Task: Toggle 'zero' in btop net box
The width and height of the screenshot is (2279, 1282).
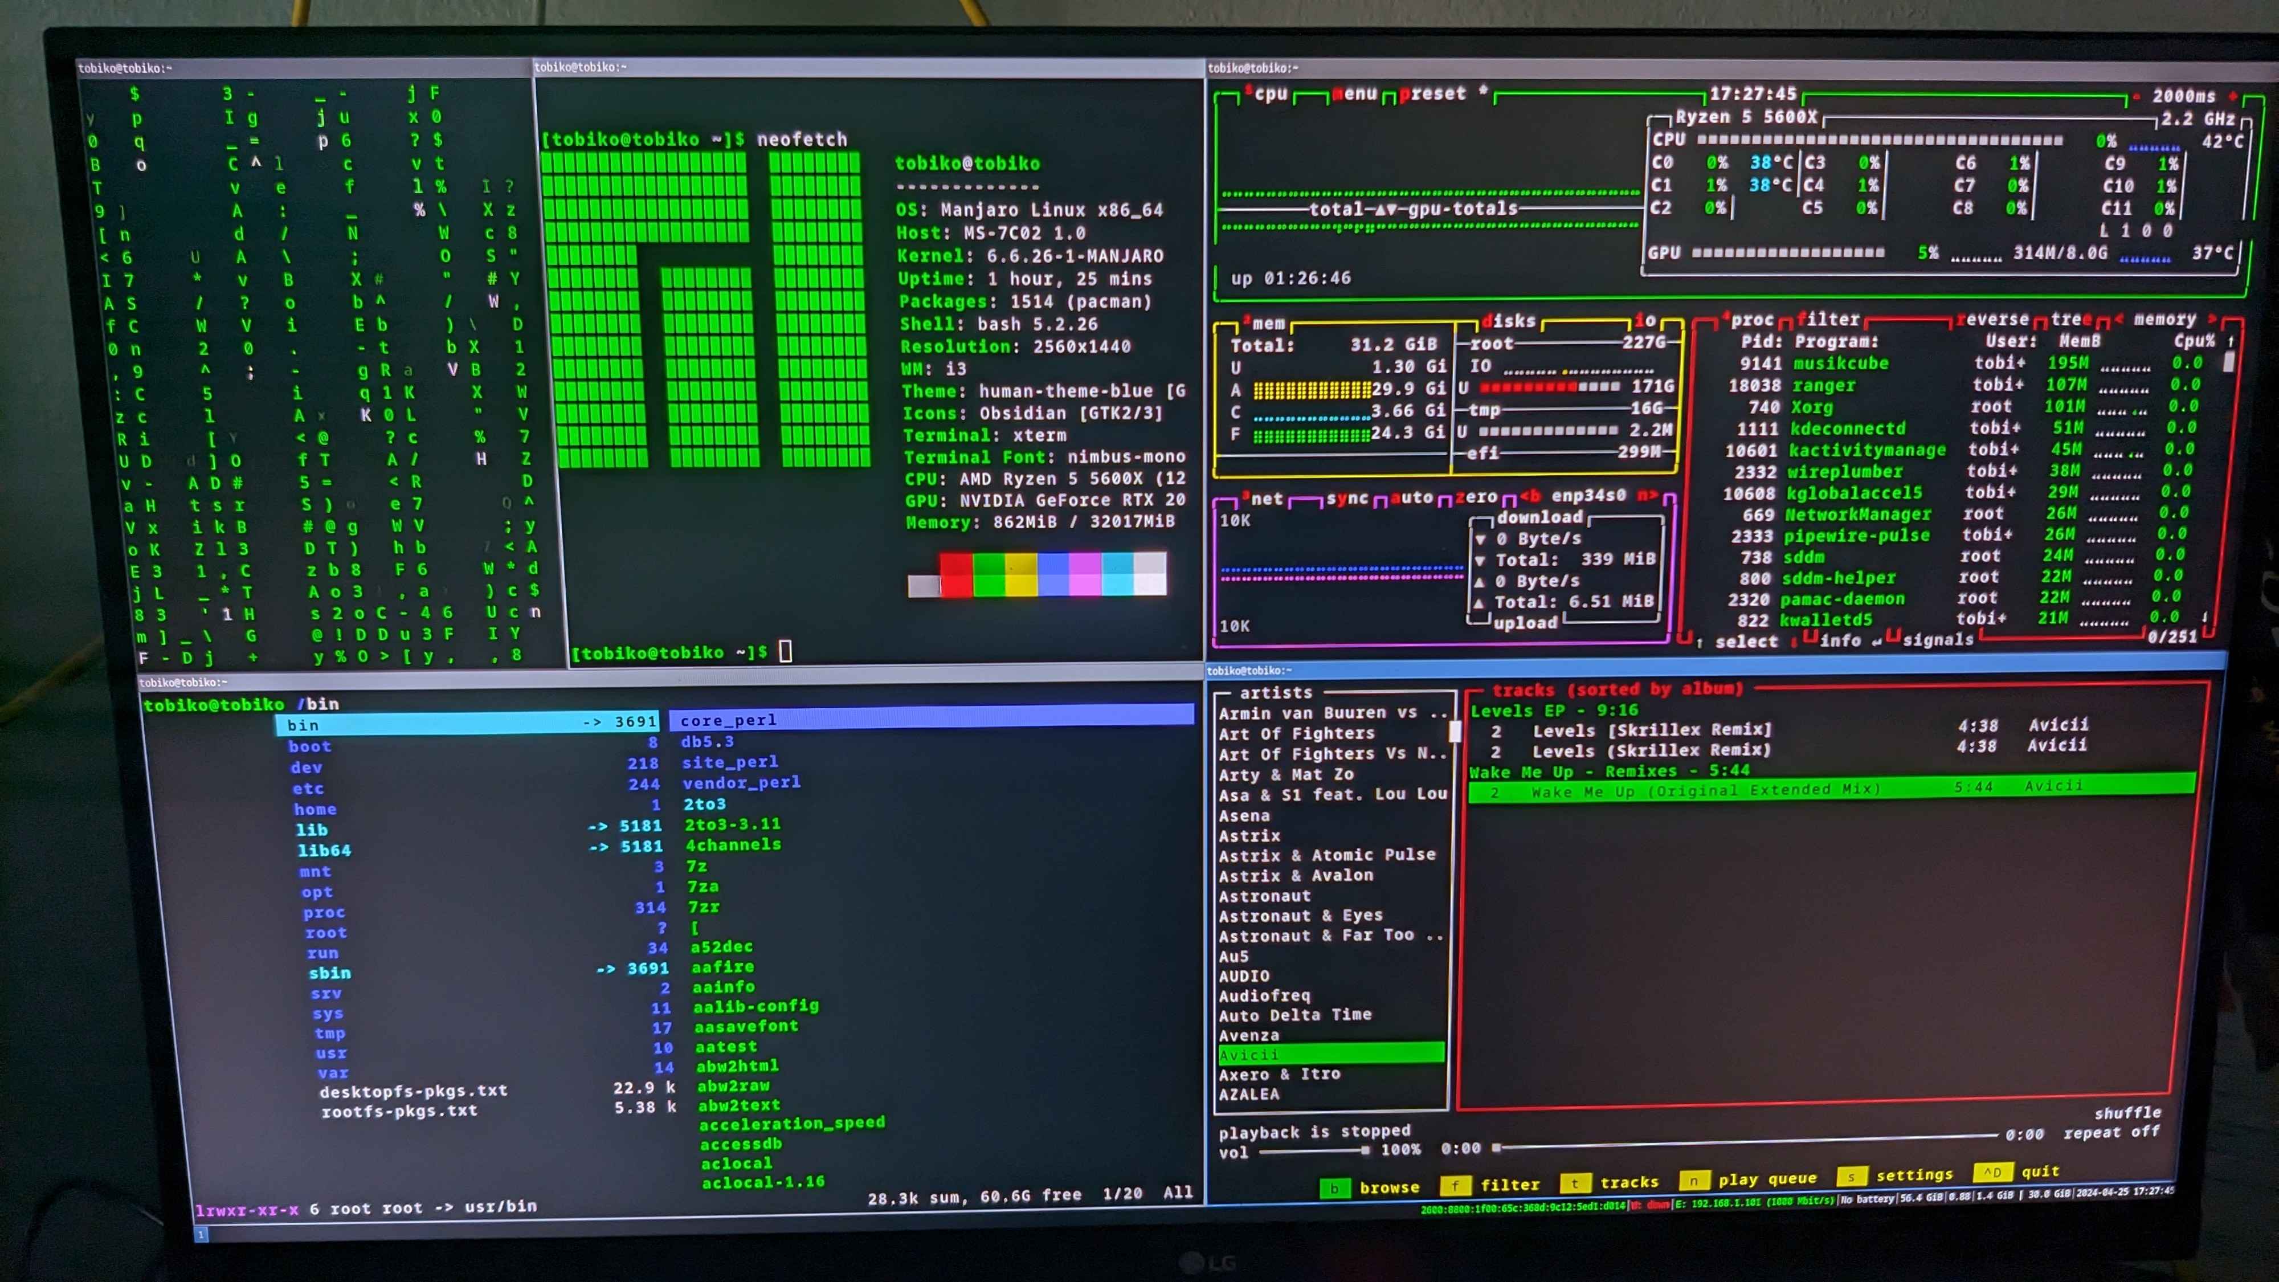Action: 1476,496
